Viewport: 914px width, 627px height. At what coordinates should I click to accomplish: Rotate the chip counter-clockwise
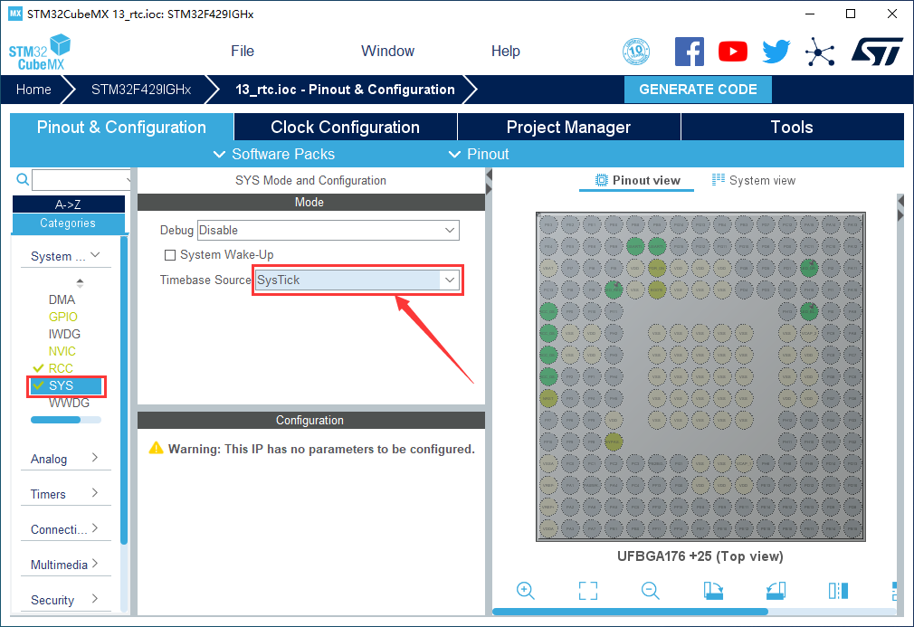[776, 591]
